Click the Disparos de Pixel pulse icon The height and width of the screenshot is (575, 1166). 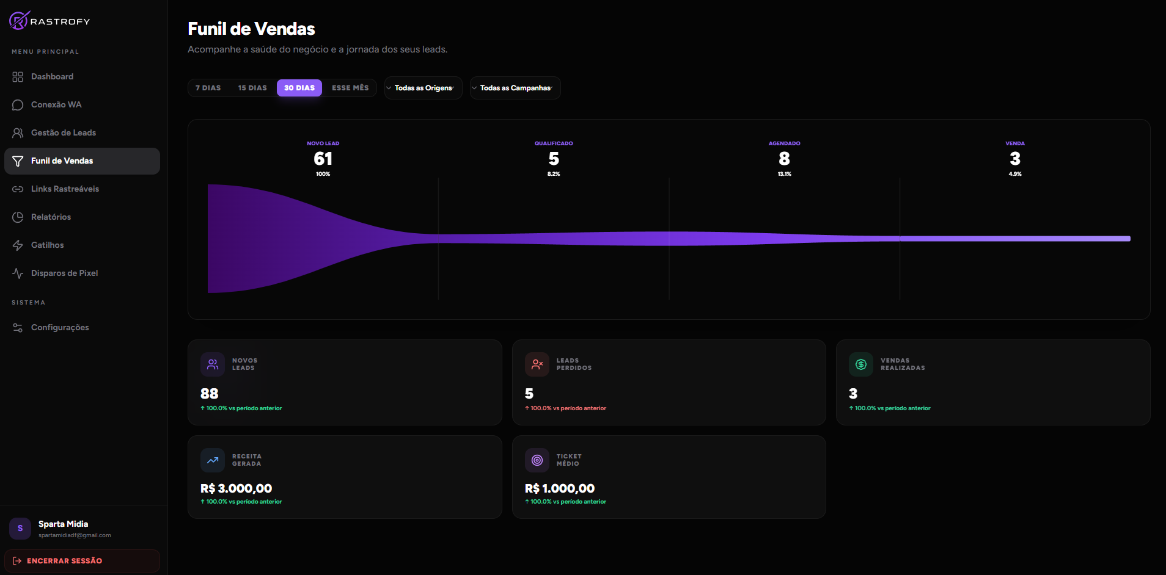18,273
